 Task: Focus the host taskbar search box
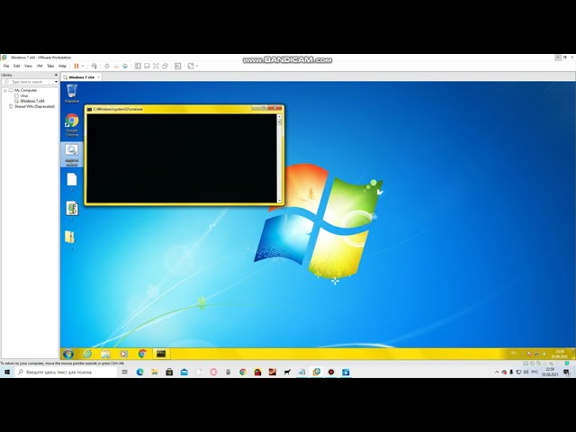pos(66,372)
